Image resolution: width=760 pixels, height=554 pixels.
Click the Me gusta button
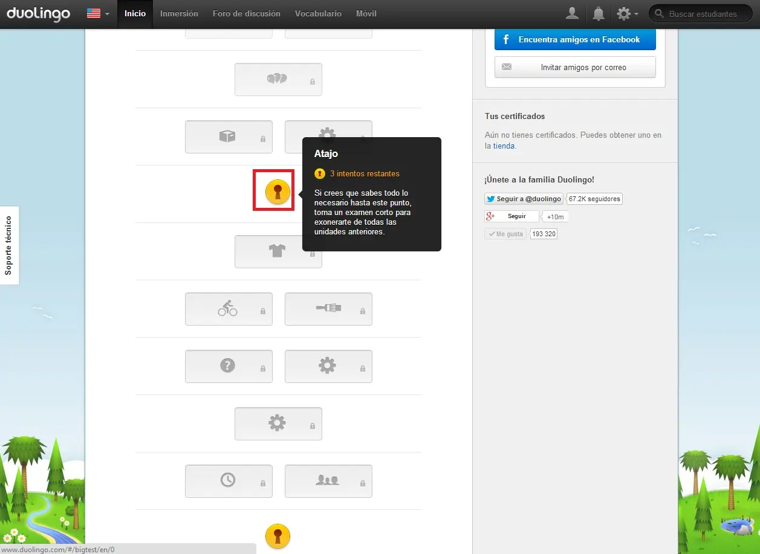(x=505, y=234)
